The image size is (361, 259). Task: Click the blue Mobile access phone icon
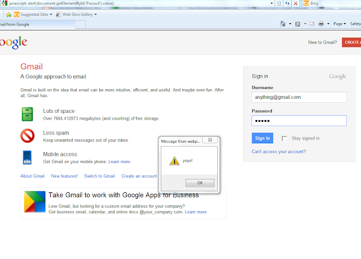(27, 157)
